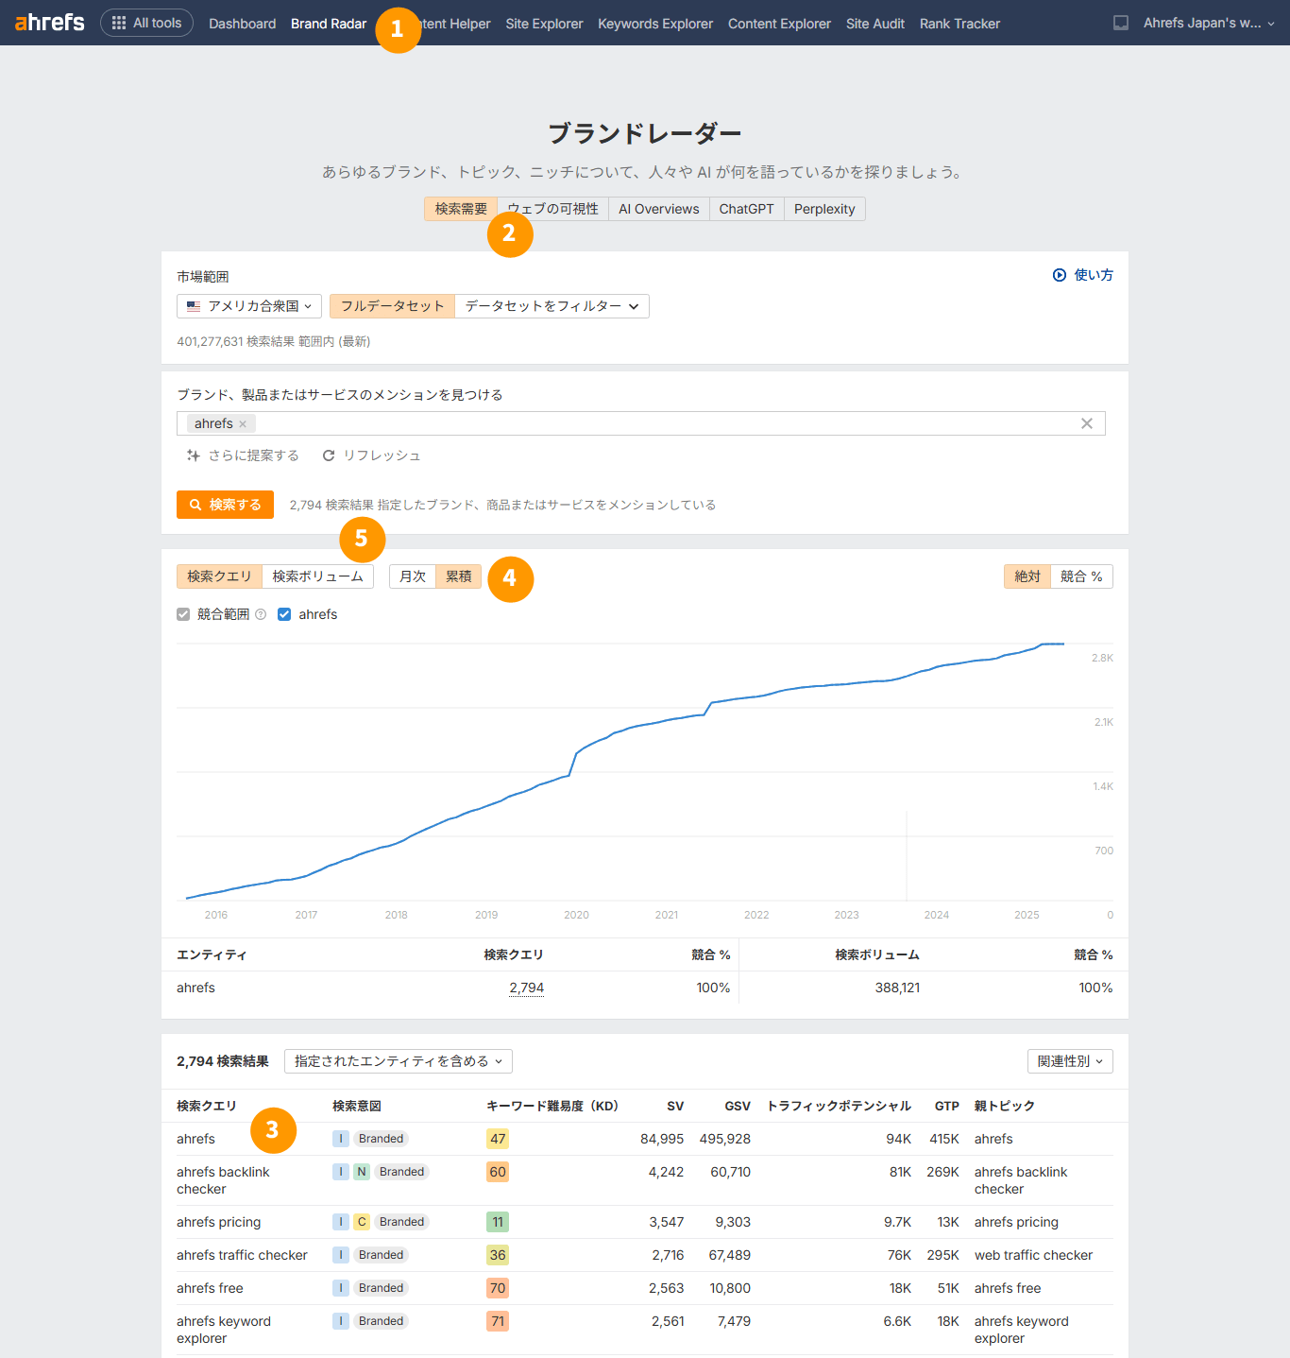1290x1358 pixels.
Task: Clear the search field with the X icon
Action: (x=1086, y=423)
